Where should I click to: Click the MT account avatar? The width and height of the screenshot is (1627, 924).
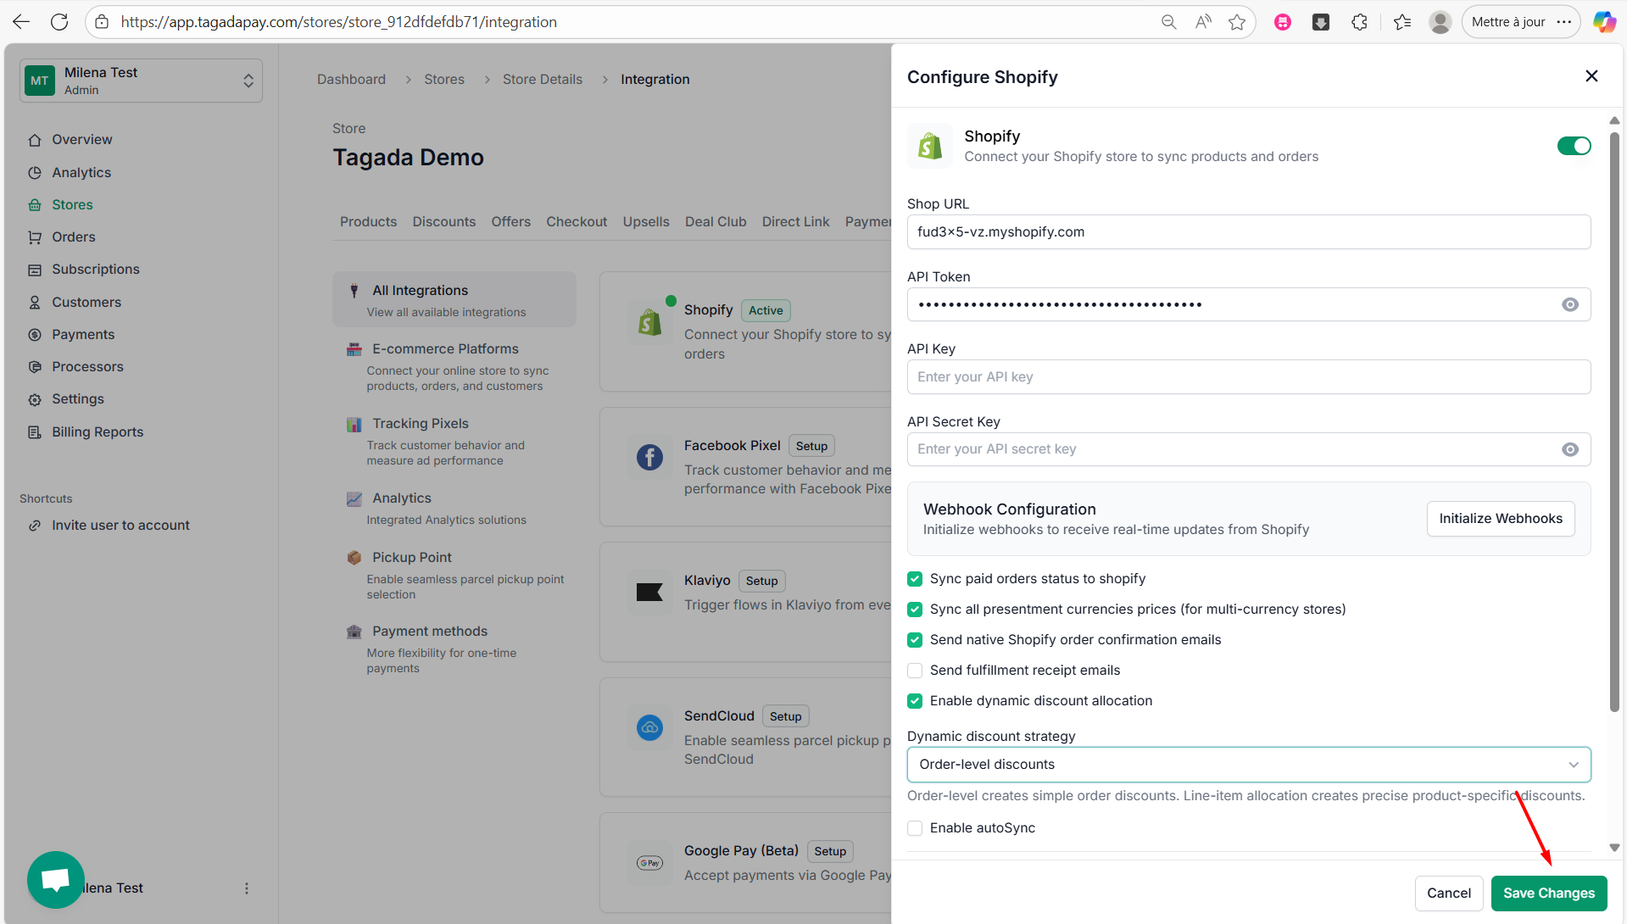[x=40, y=81]
